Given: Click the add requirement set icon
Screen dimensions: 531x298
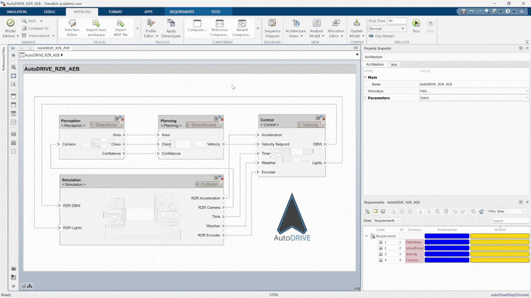Looking at the screenshot, I should [x=367, y=211].
